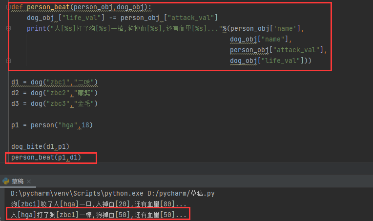373x221 pixels.
Task: Click the Python icon on the run tab
Action: tap(6, 181)
